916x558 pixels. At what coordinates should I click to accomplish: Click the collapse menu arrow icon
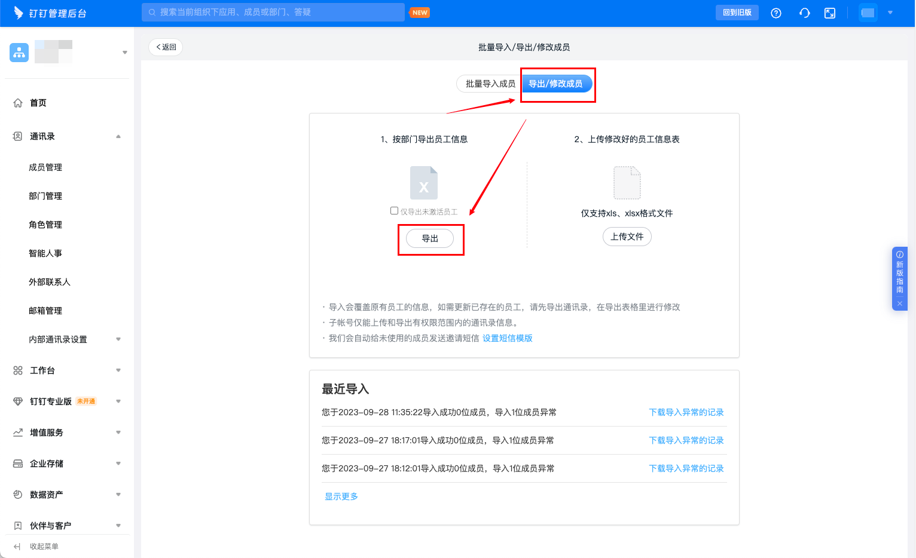pyautogui.click(x=17, y=547)
